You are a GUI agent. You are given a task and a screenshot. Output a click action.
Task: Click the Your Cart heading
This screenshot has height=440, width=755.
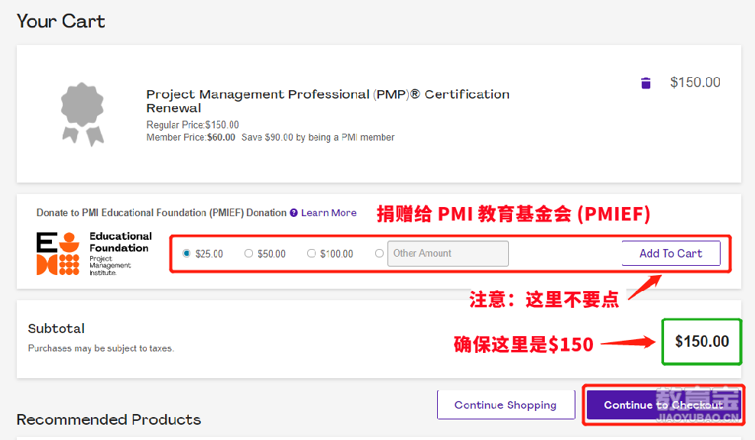(60, 21)
